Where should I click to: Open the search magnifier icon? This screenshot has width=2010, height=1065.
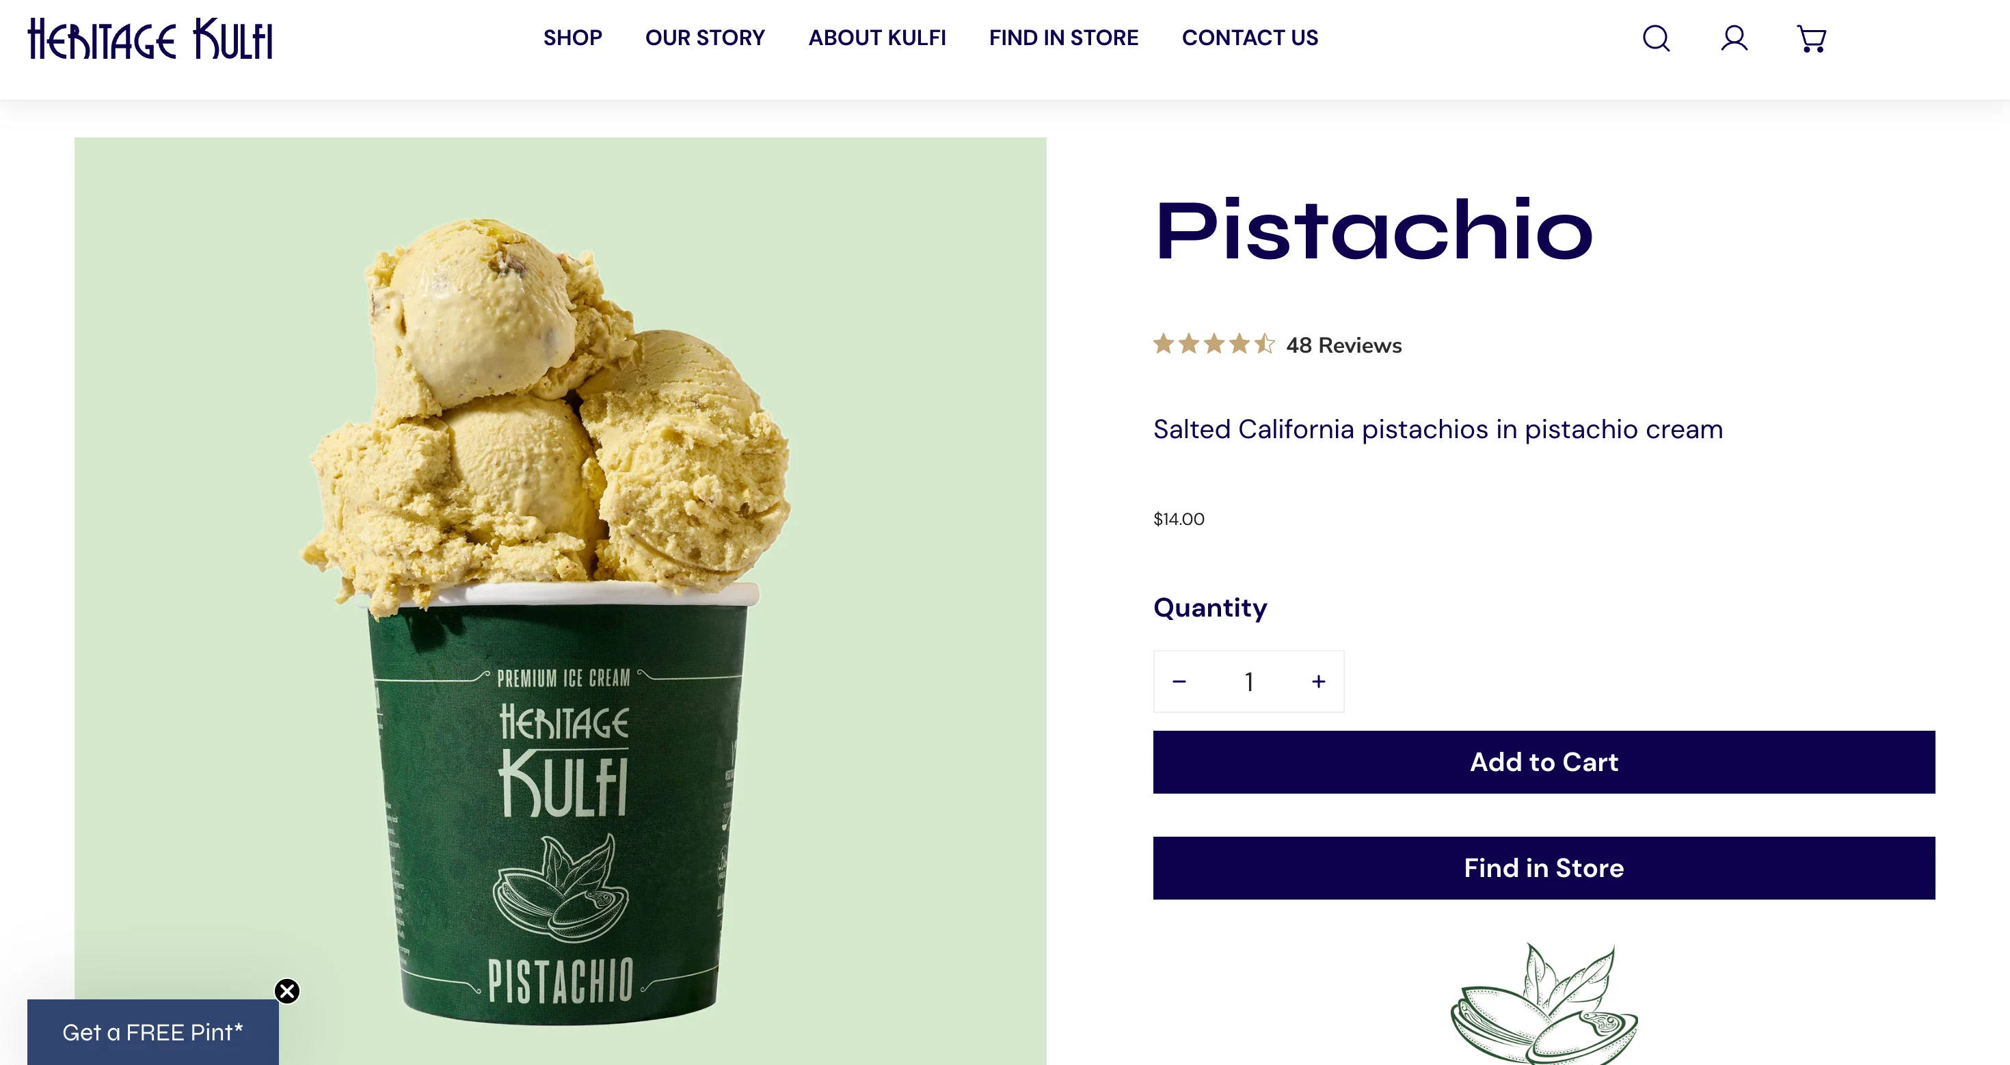coord(1656,38)
